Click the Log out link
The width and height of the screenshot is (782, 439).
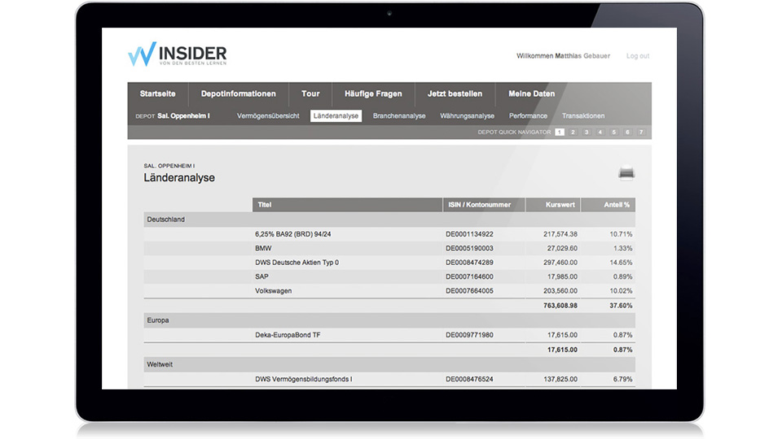(637, 56)
